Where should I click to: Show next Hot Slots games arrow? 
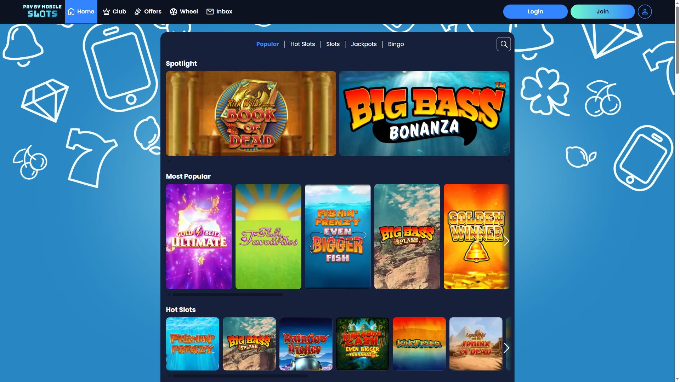pos(506,348)
